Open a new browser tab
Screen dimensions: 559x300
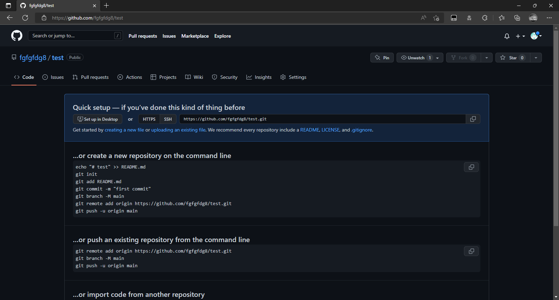pyautogui.click(x=107, y=6)
